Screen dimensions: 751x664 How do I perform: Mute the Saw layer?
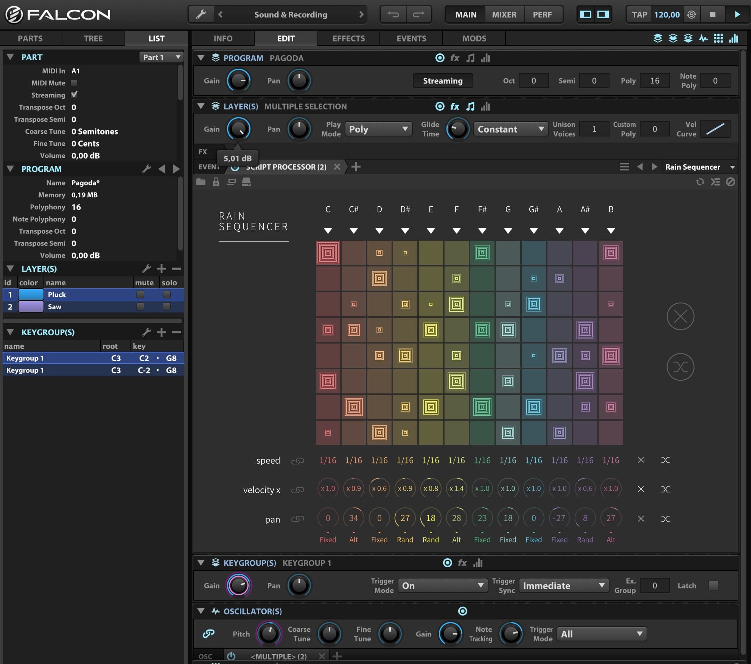click(140, 306)
